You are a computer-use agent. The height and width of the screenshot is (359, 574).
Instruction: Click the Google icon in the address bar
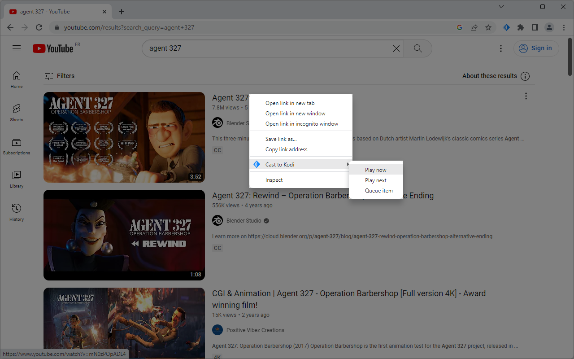tap(460, 27)
